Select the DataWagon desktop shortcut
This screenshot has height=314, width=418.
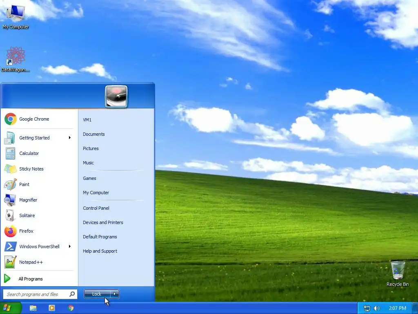[x=16, y=59]
